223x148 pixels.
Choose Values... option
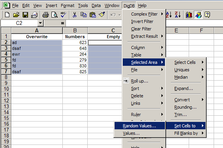tap(140, 133)
